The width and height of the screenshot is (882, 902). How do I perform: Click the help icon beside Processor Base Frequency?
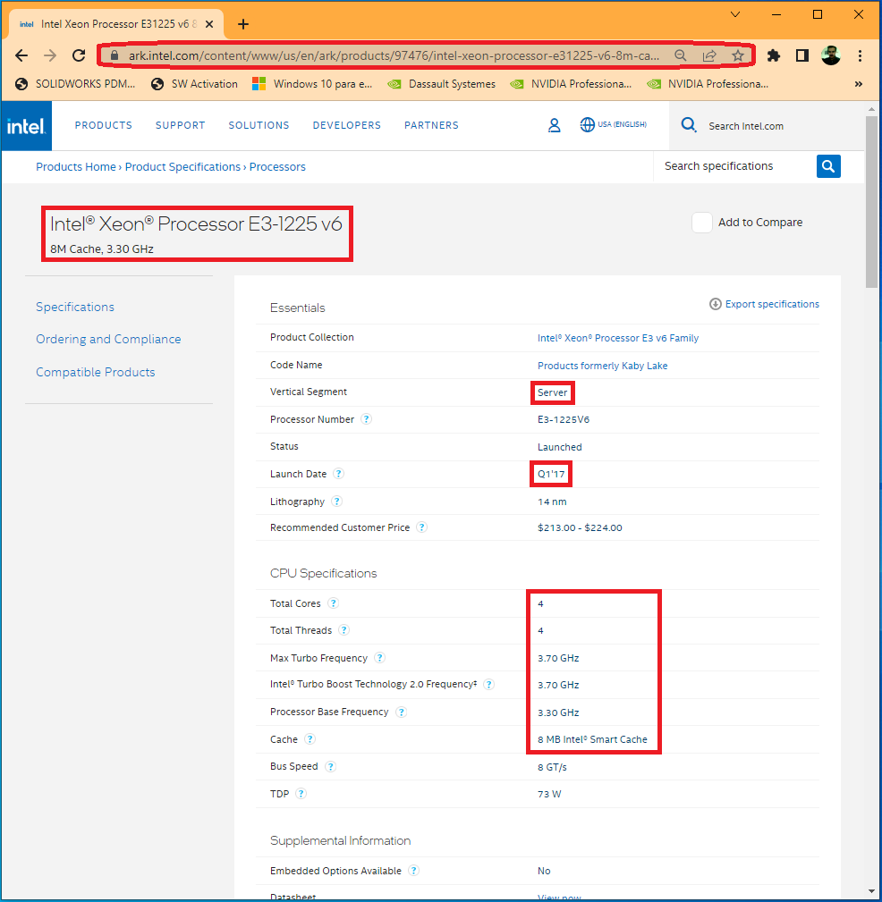click(x=402, y=712)
